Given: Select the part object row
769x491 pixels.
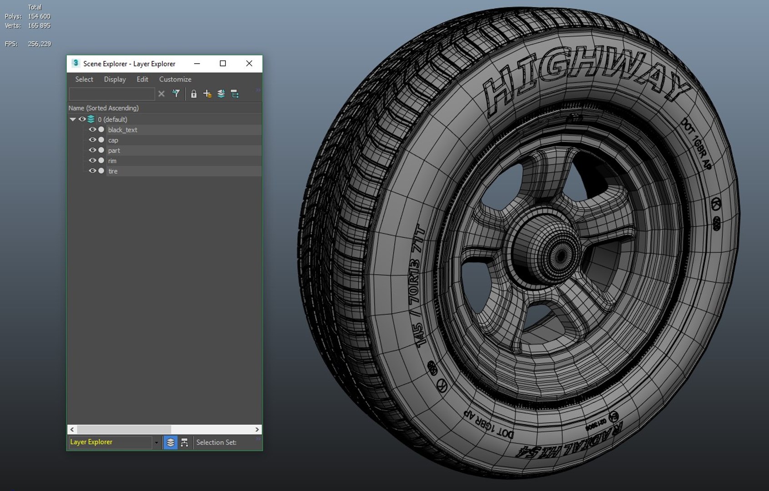Looking at the screenshot, I should pos(184,150).
